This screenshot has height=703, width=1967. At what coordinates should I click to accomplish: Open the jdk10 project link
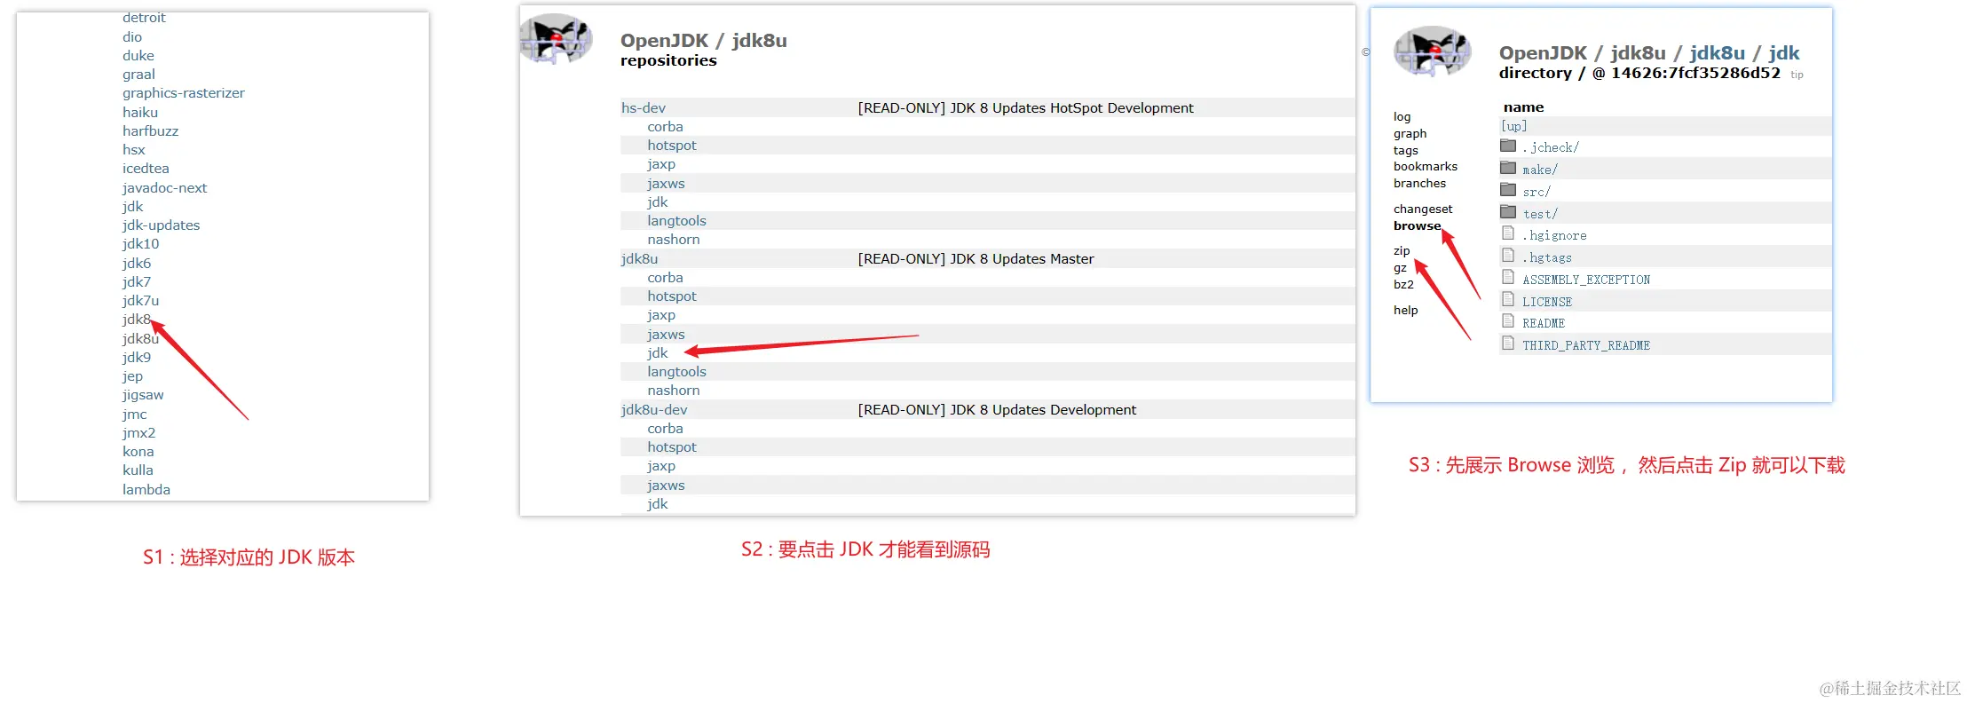(140, 244)
